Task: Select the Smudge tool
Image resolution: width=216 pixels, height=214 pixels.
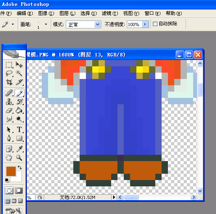Action: coord(9,119)
